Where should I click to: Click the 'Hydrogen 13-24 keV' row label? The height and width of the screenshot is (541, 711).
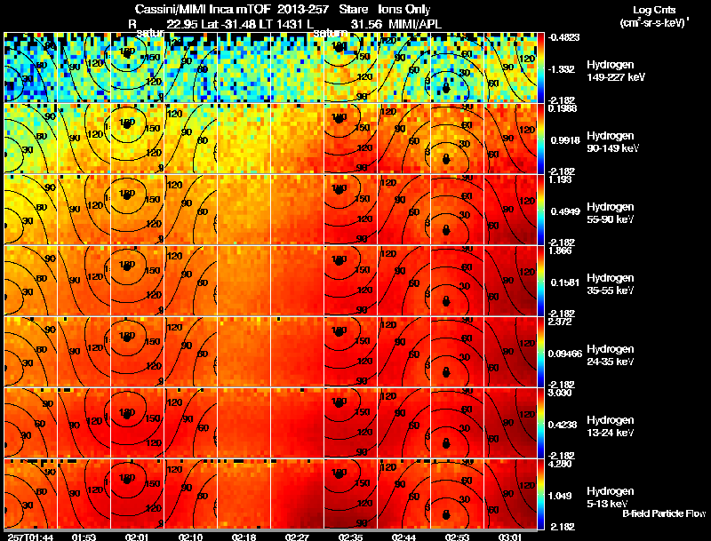(611, 426)
